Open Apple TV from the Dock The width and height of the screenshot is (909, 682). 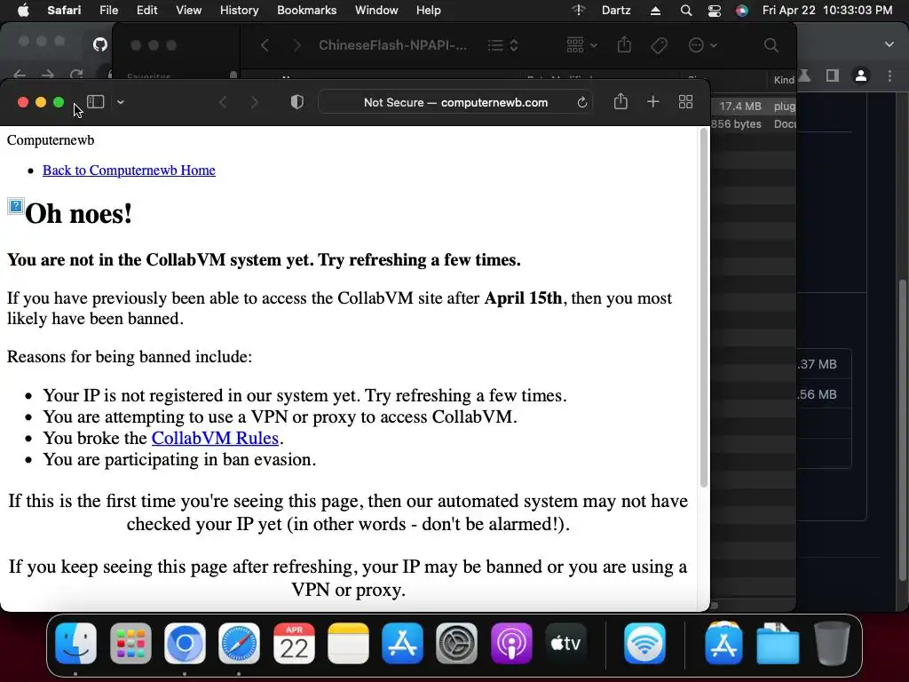[565, 643]
